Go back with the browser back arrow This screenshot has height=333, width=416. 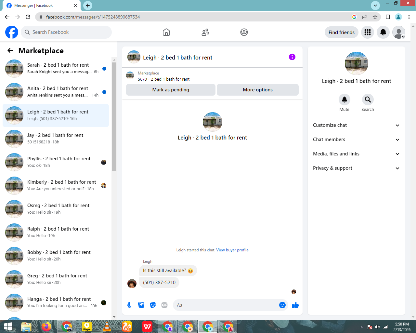point(7,17)
